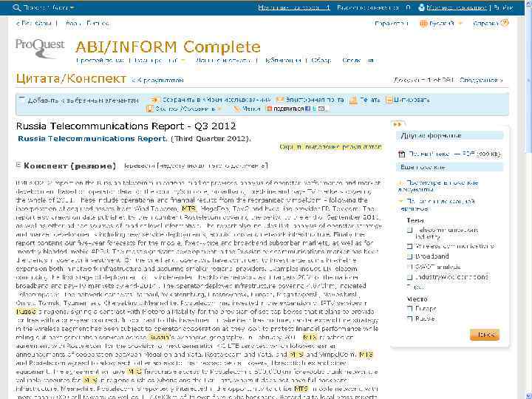This screenshot has height=399, width=532.
Task: Tick the add to selected items checkbox
Action: pos(21,99)
